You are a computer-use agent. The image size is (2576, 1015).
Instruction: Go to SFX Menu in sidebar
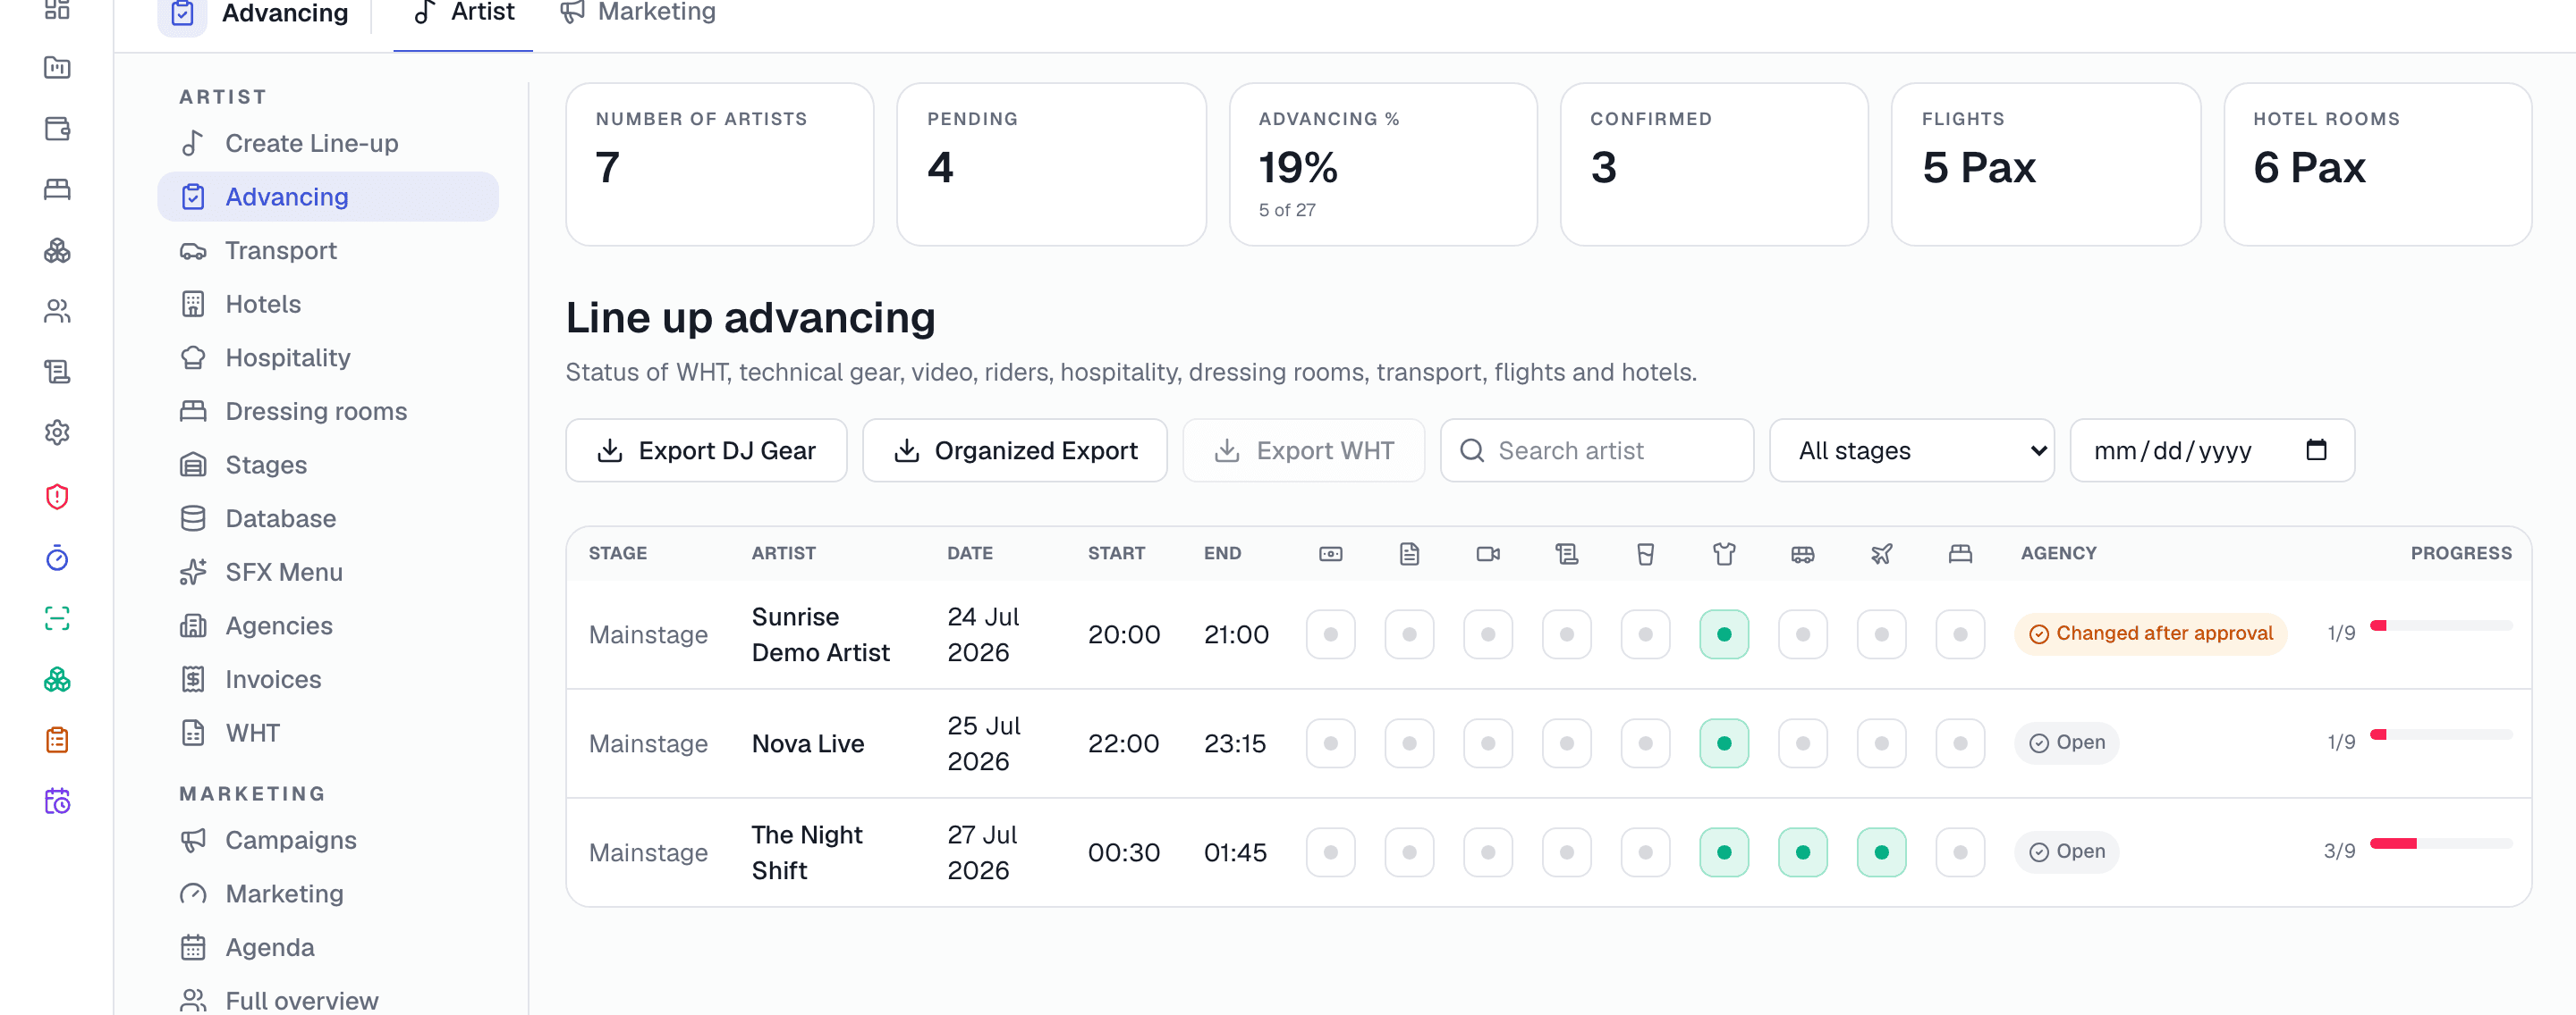(x=328, y=573)
